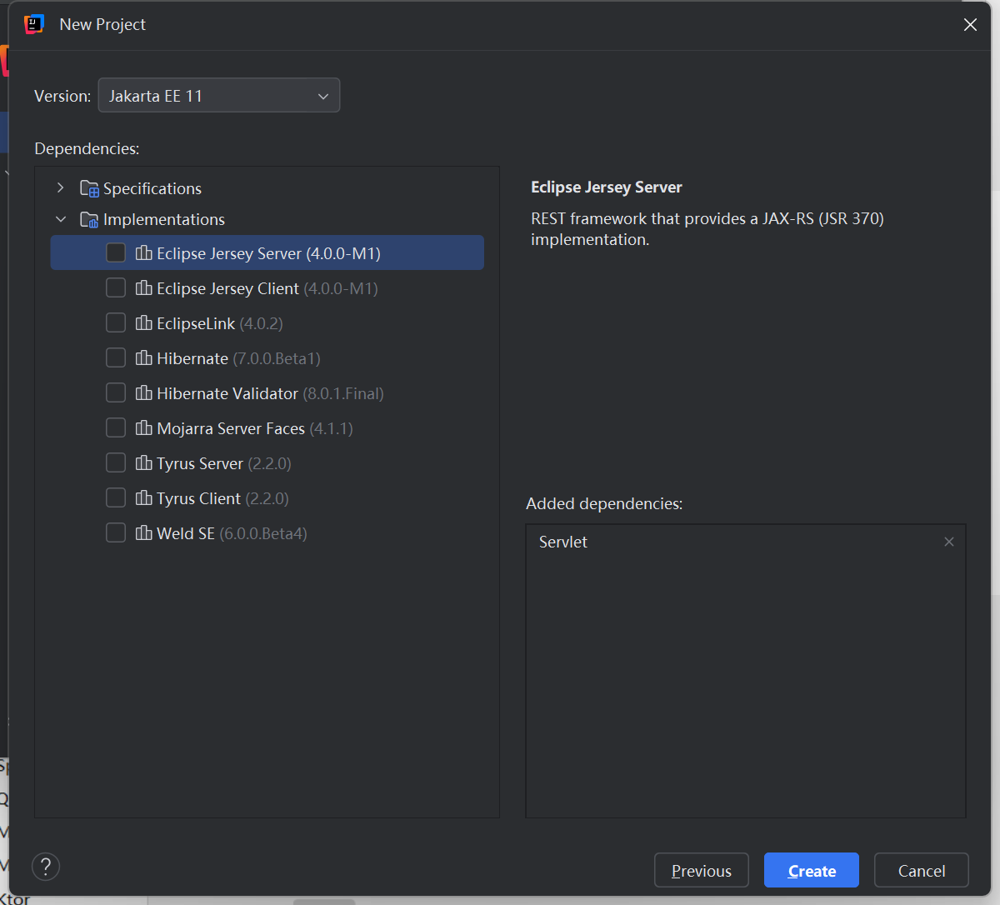The width and height of the screenshot is (1000, 905).
Task: Select the Tyrus Server (2.2.0) label
Action: [x=224, y=463]
